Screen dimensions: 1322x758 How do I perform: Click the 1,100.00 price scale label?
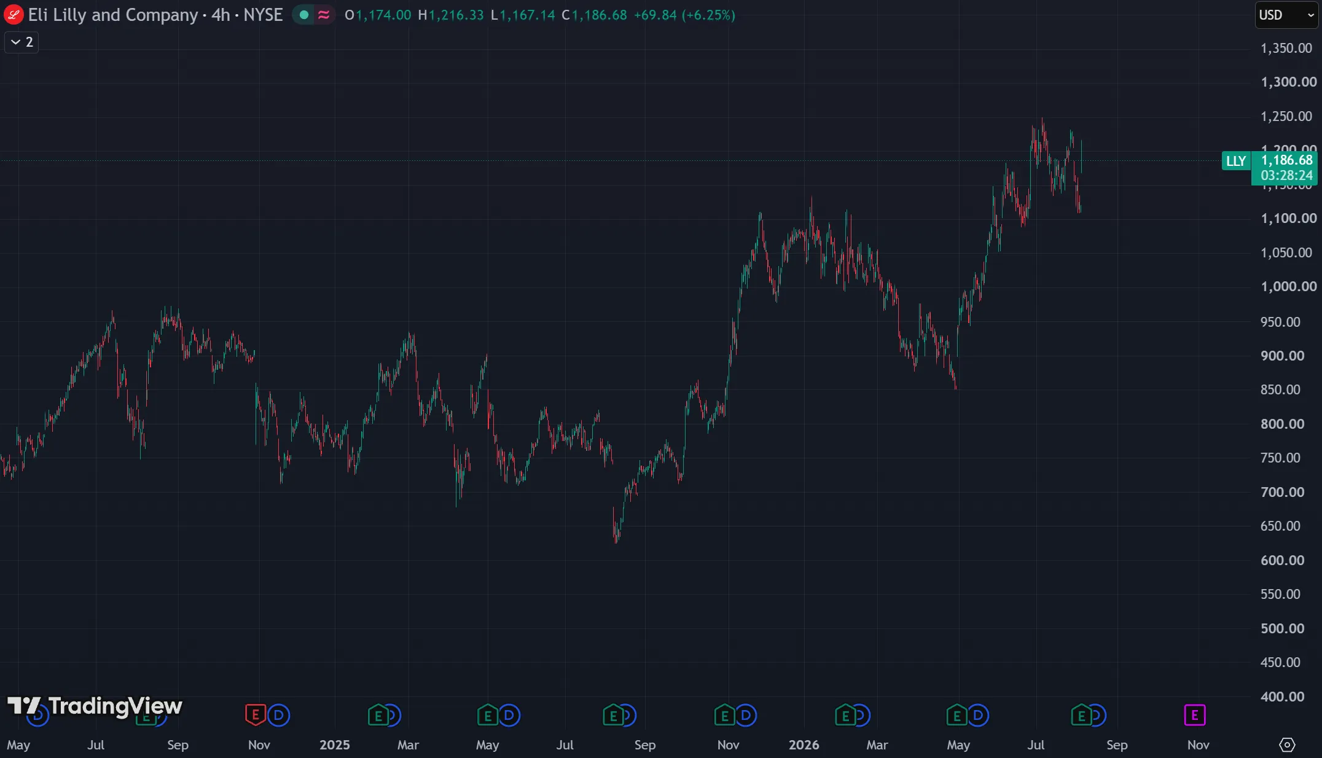1289,218
